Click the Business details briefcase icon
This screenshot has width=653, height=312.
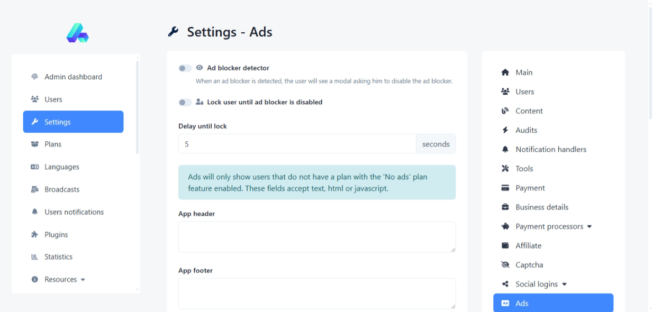coord(505,207)
